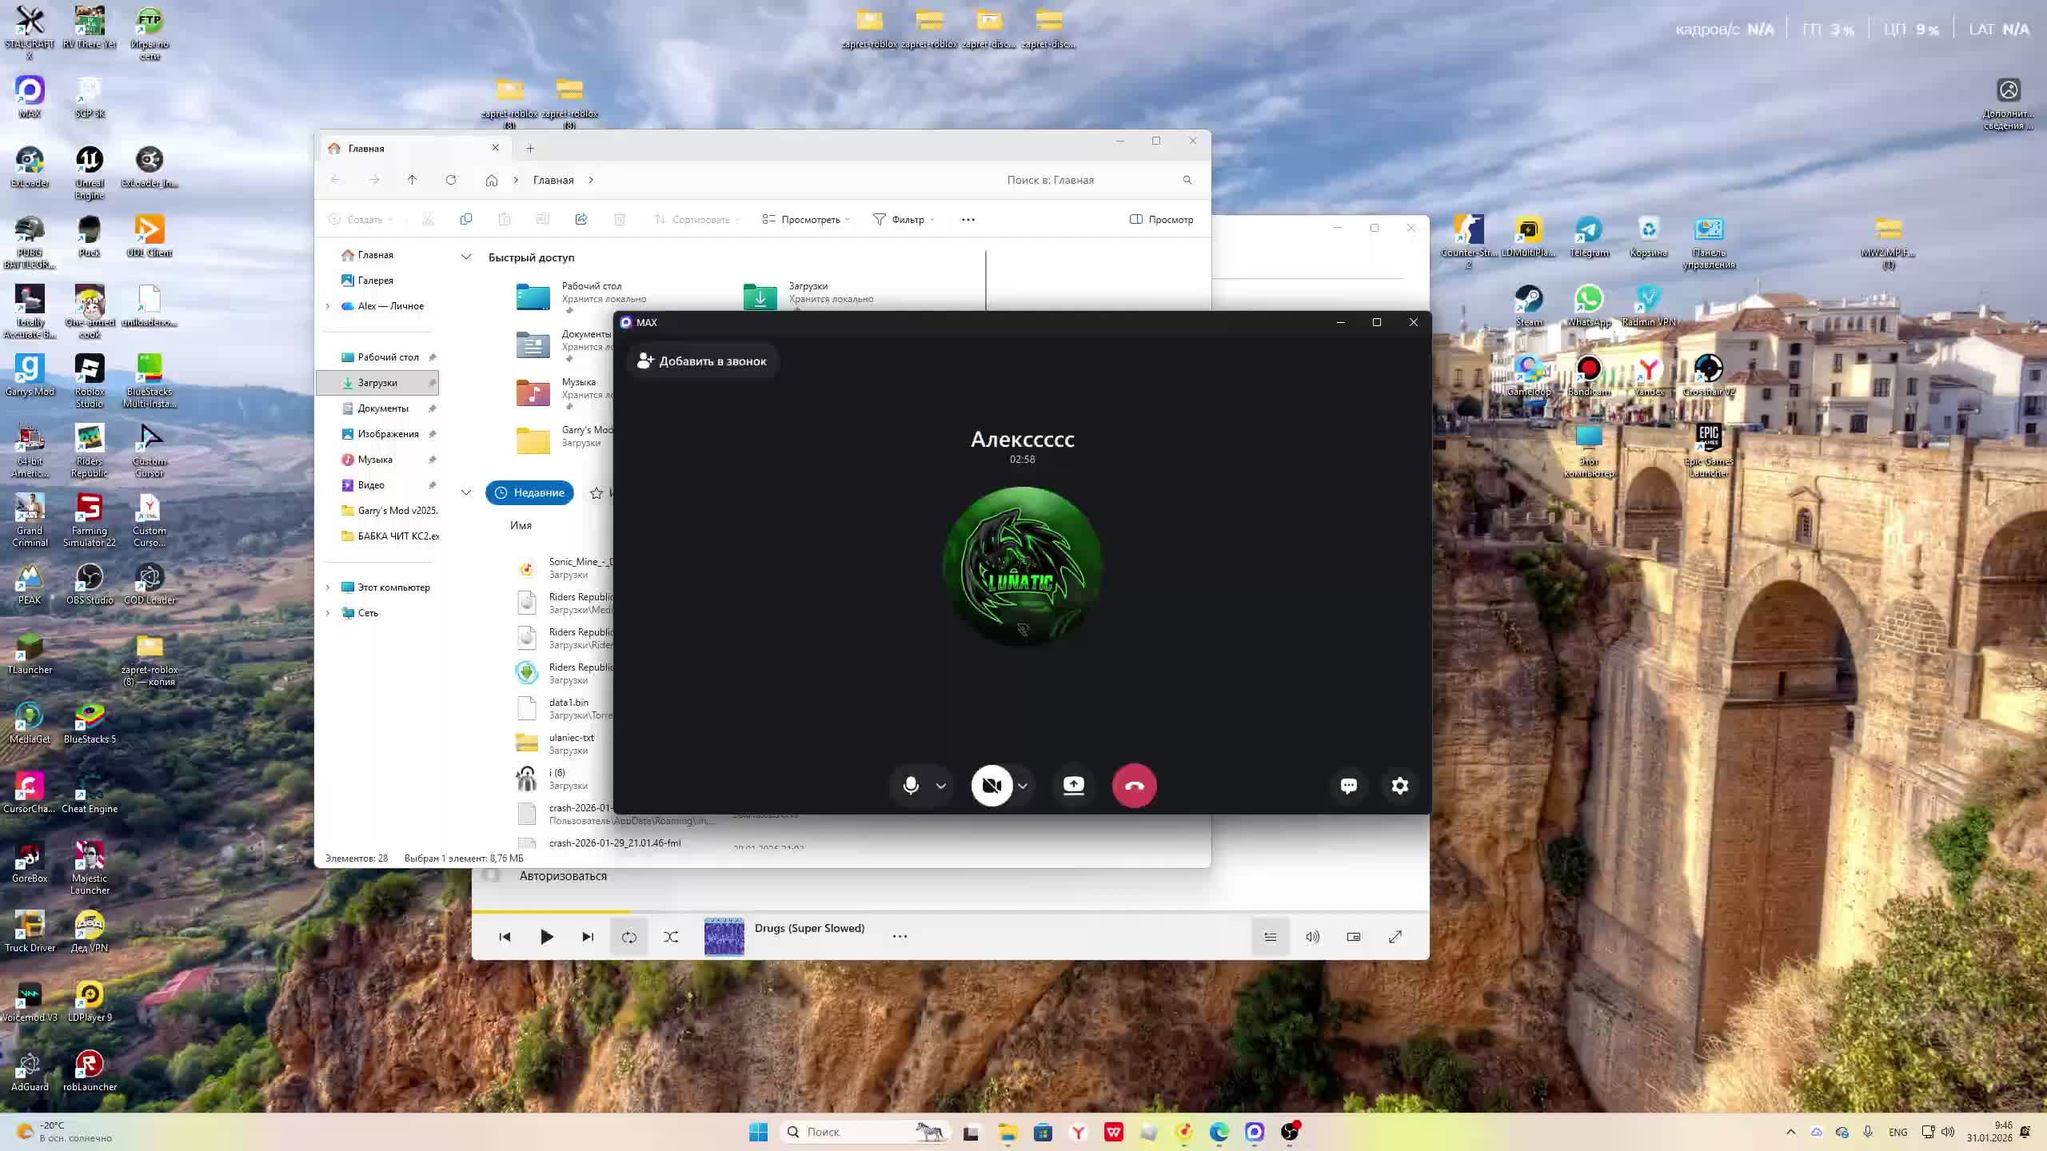Open the call chat icon
Screen dimensions: 2047x1151
[x=1348, y=786]
